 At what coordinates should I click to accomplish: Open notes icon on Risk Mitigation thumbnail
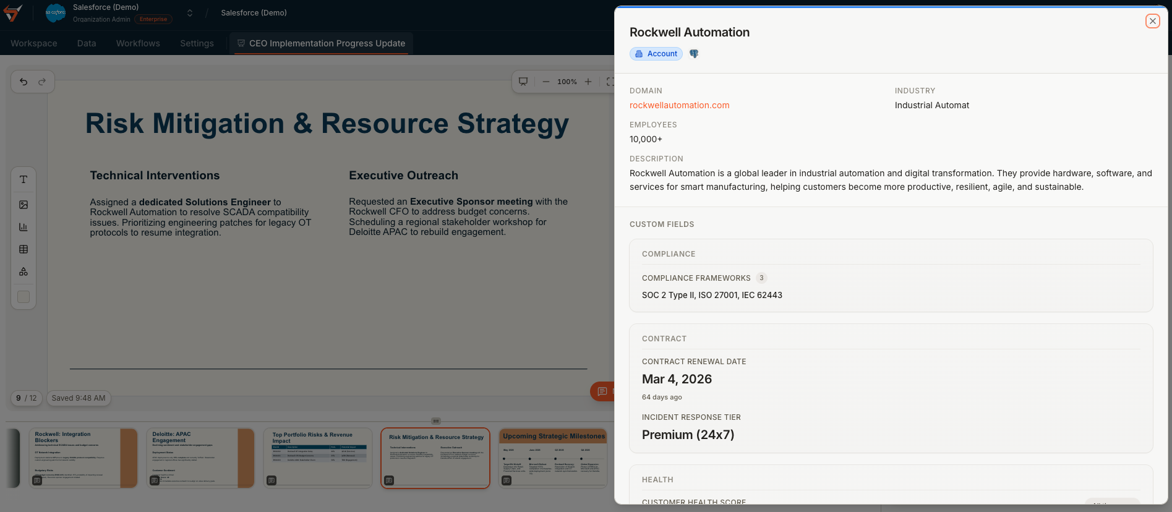point(389,480)
